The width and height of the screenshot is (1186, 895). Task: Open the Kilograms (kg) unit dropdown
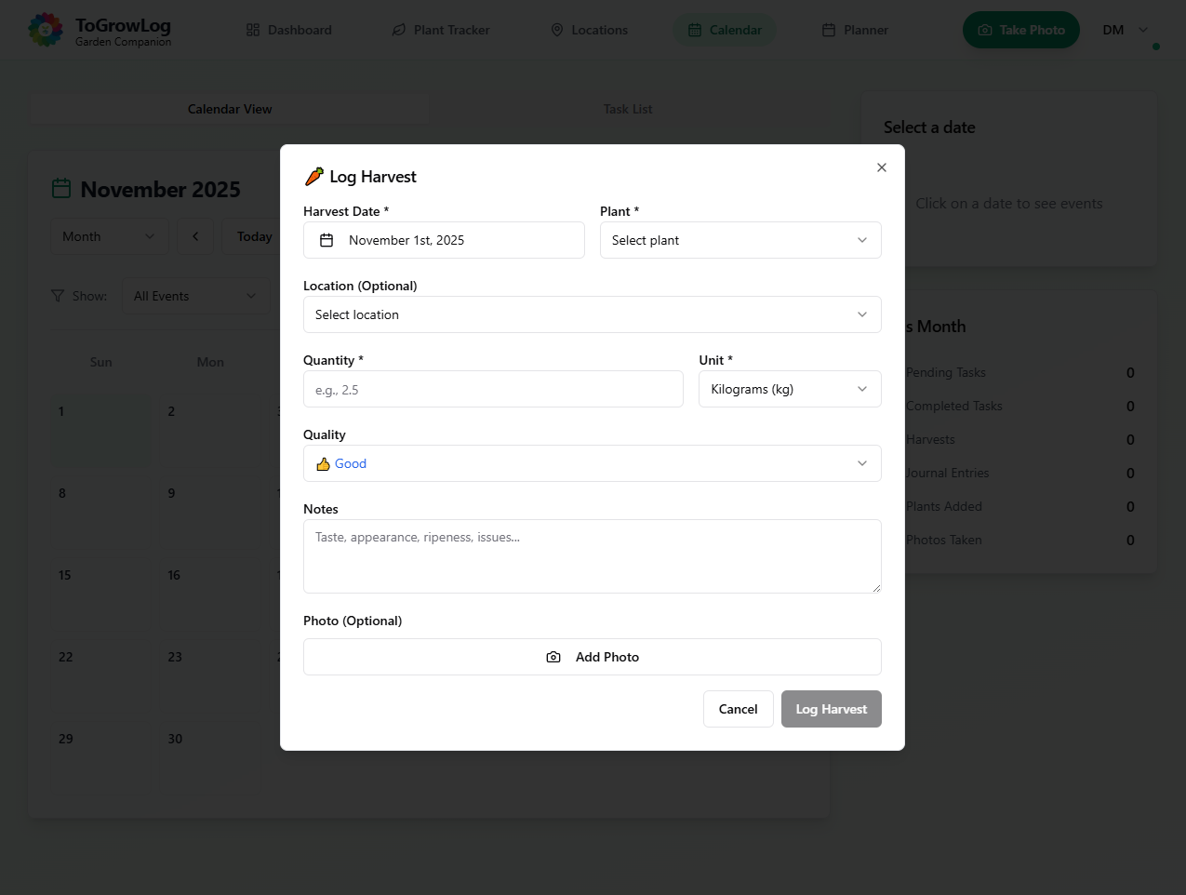(789, 389)
